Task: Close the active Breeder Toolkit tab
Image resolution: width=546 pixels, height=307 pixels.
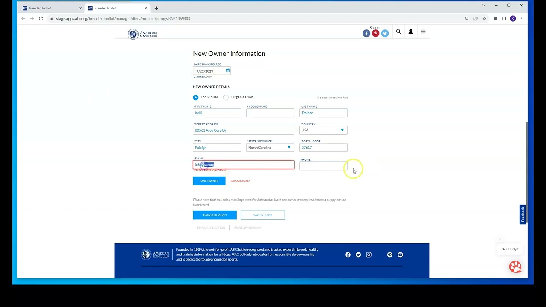Action: [146, 8]
